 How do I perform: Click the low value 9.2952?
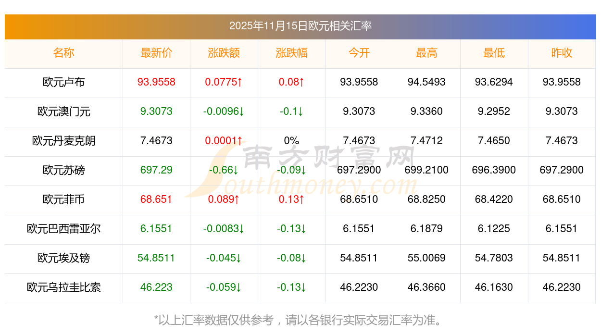pyautogui.click(x=494, y=112)
